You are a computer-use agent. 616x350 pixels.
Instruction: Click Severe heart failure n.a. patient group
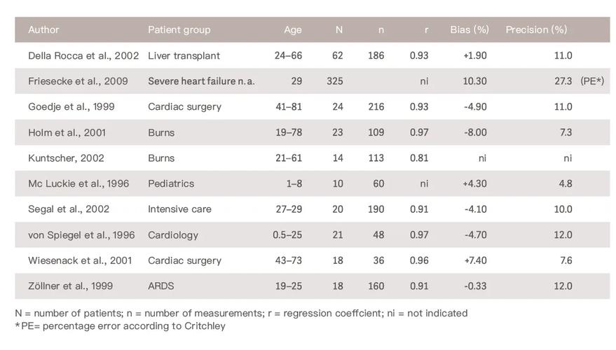[201, 81]
